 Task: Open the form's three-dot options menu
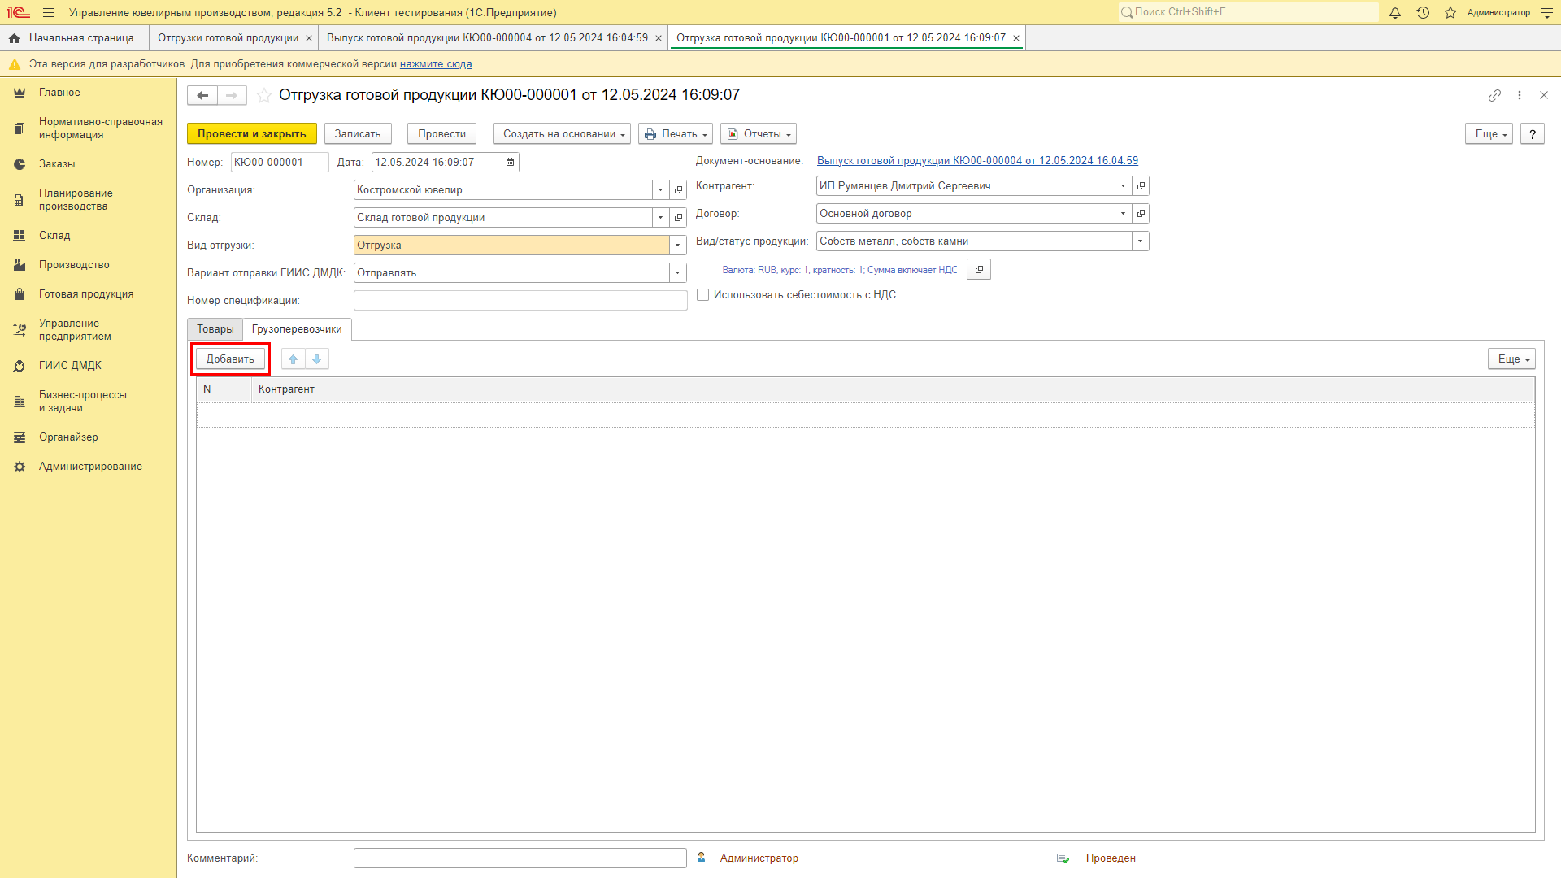pyautogui.click(x=1520, y=95)
